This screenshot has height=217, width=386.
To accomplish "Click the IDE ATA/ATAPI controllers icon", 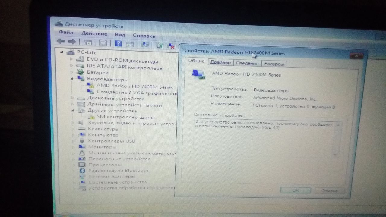I will point(80,65).
